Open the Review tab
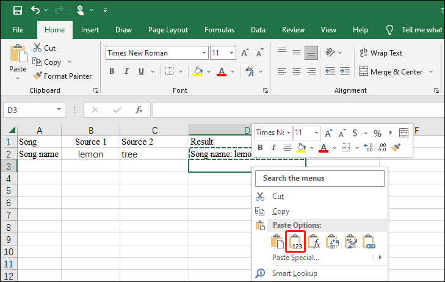The height and width of the screenshot is (282, 445). point(293,30)
